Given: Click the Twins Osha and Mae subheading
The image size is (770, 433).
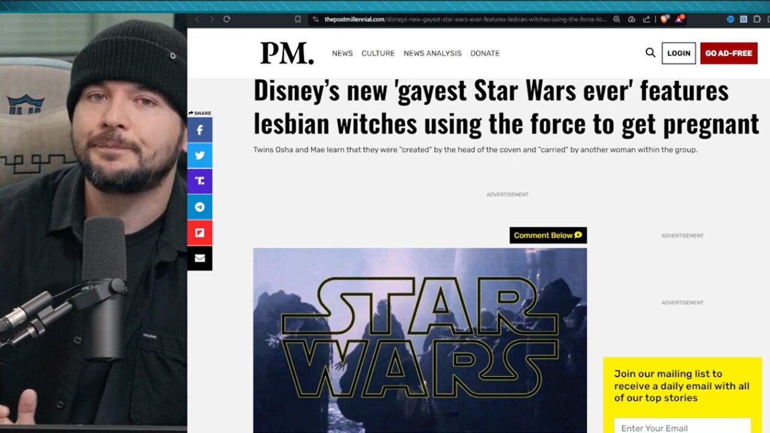Looking at the screenshot, I should [475, 150].
